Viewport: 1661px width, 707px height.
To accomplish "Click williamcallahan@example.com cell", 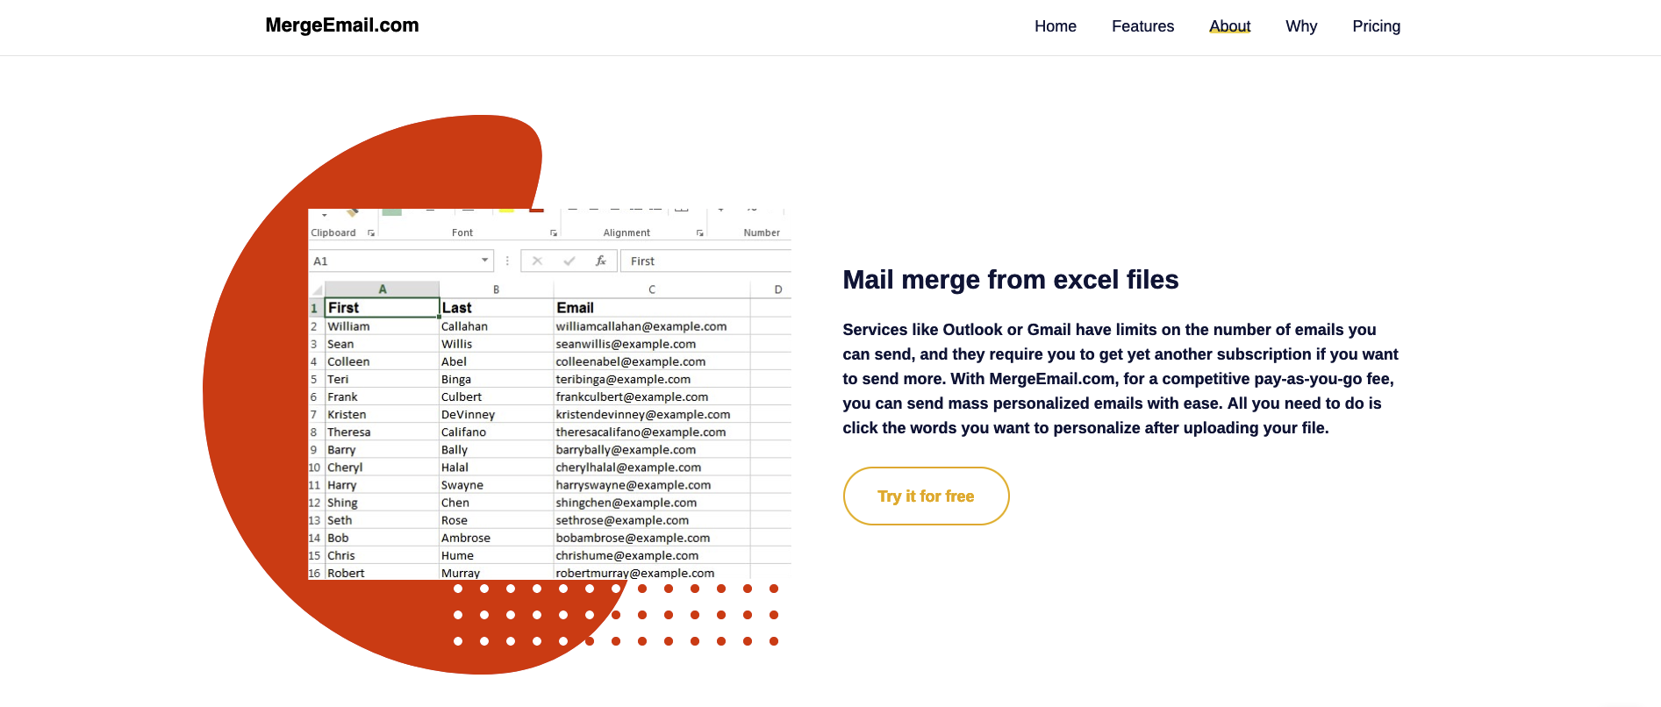I will click(x=652, y=326).
